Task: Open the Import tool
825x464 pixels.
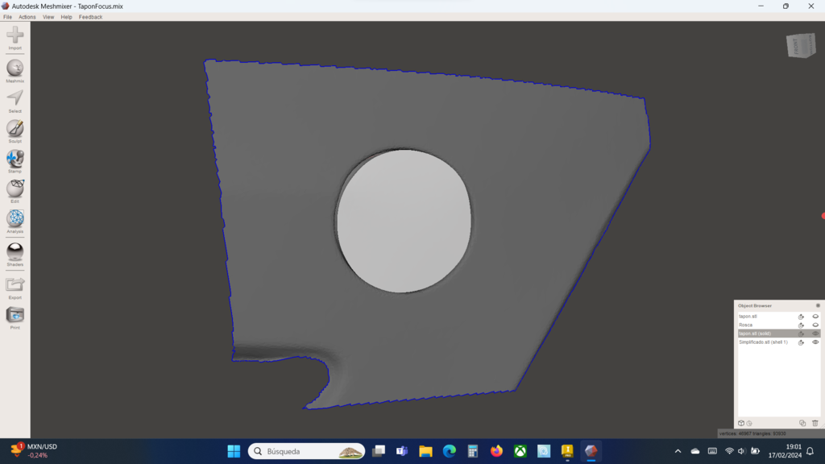Action: point(15,38)
